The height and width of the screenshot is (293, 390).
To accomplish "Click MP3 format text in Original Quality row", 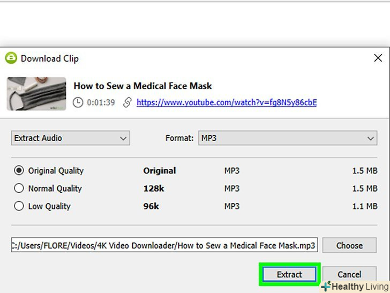I will pyautogui.click(x=232, y=171).
